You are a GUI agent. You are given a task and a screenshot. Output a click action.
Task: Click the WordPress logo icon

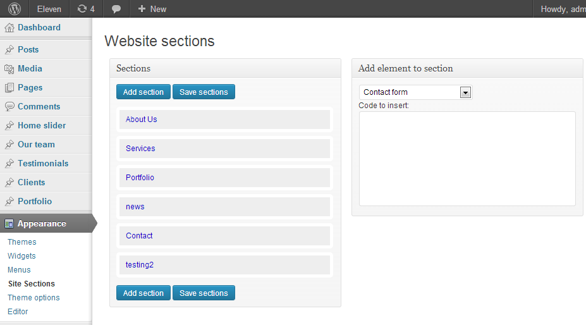coord(15,9)
